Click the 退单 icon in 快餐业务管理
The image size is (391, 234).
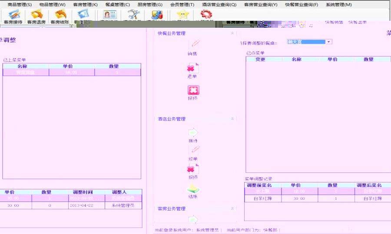tap(192, 69)
